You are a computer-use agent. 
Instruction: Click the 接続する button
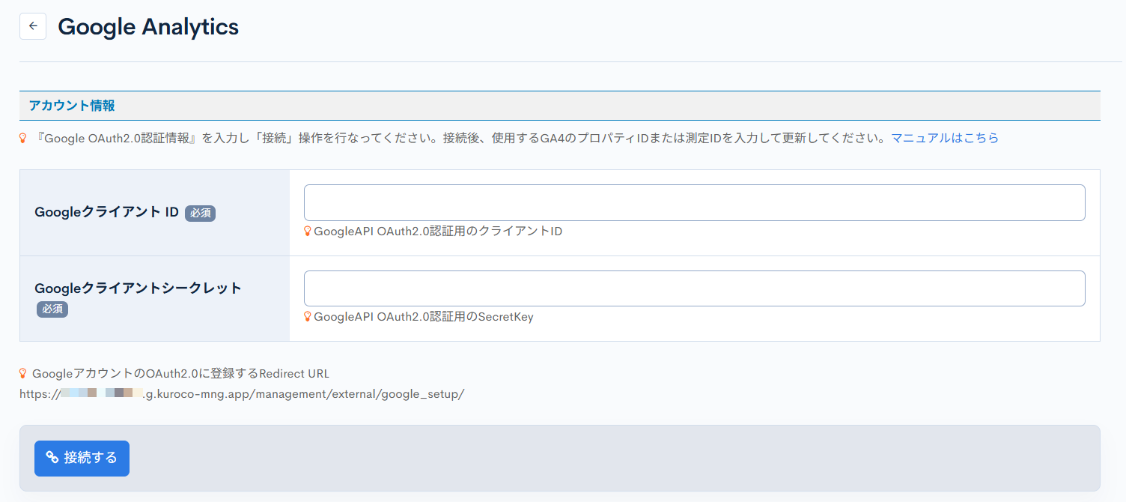pyautogui.click(x=82, y=458)
